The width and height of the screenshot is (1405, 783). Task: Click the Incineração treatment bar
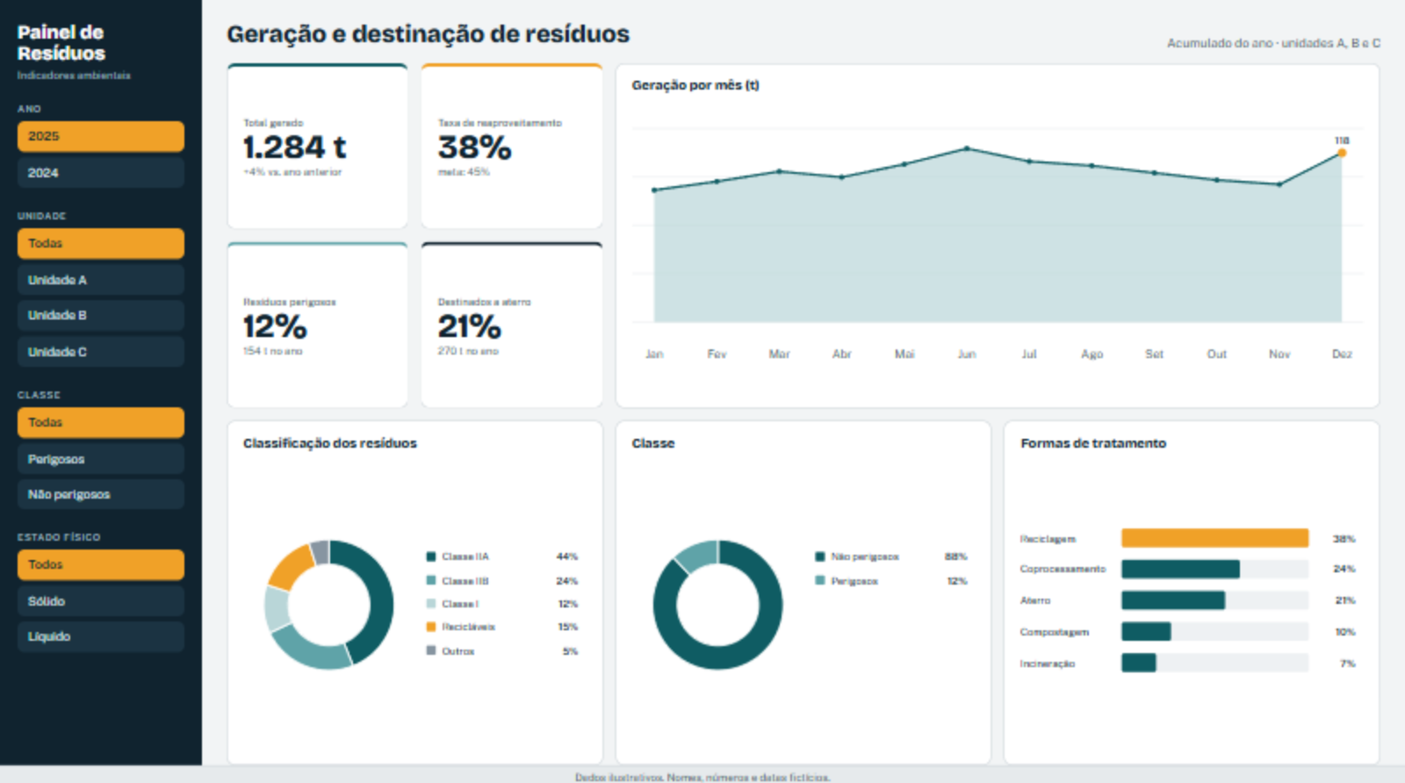click(x=1139, y=663)
